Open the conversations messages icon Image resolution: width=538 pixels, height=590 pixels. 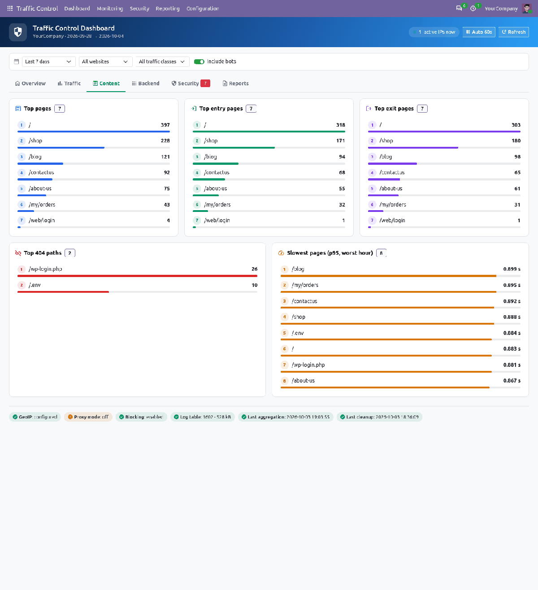click(x=459, y=9)
